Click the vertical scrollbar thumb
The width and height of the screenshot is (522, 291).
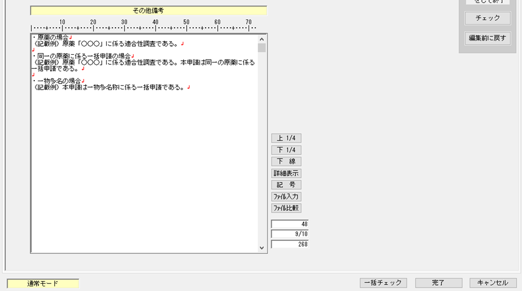[262, 48]
